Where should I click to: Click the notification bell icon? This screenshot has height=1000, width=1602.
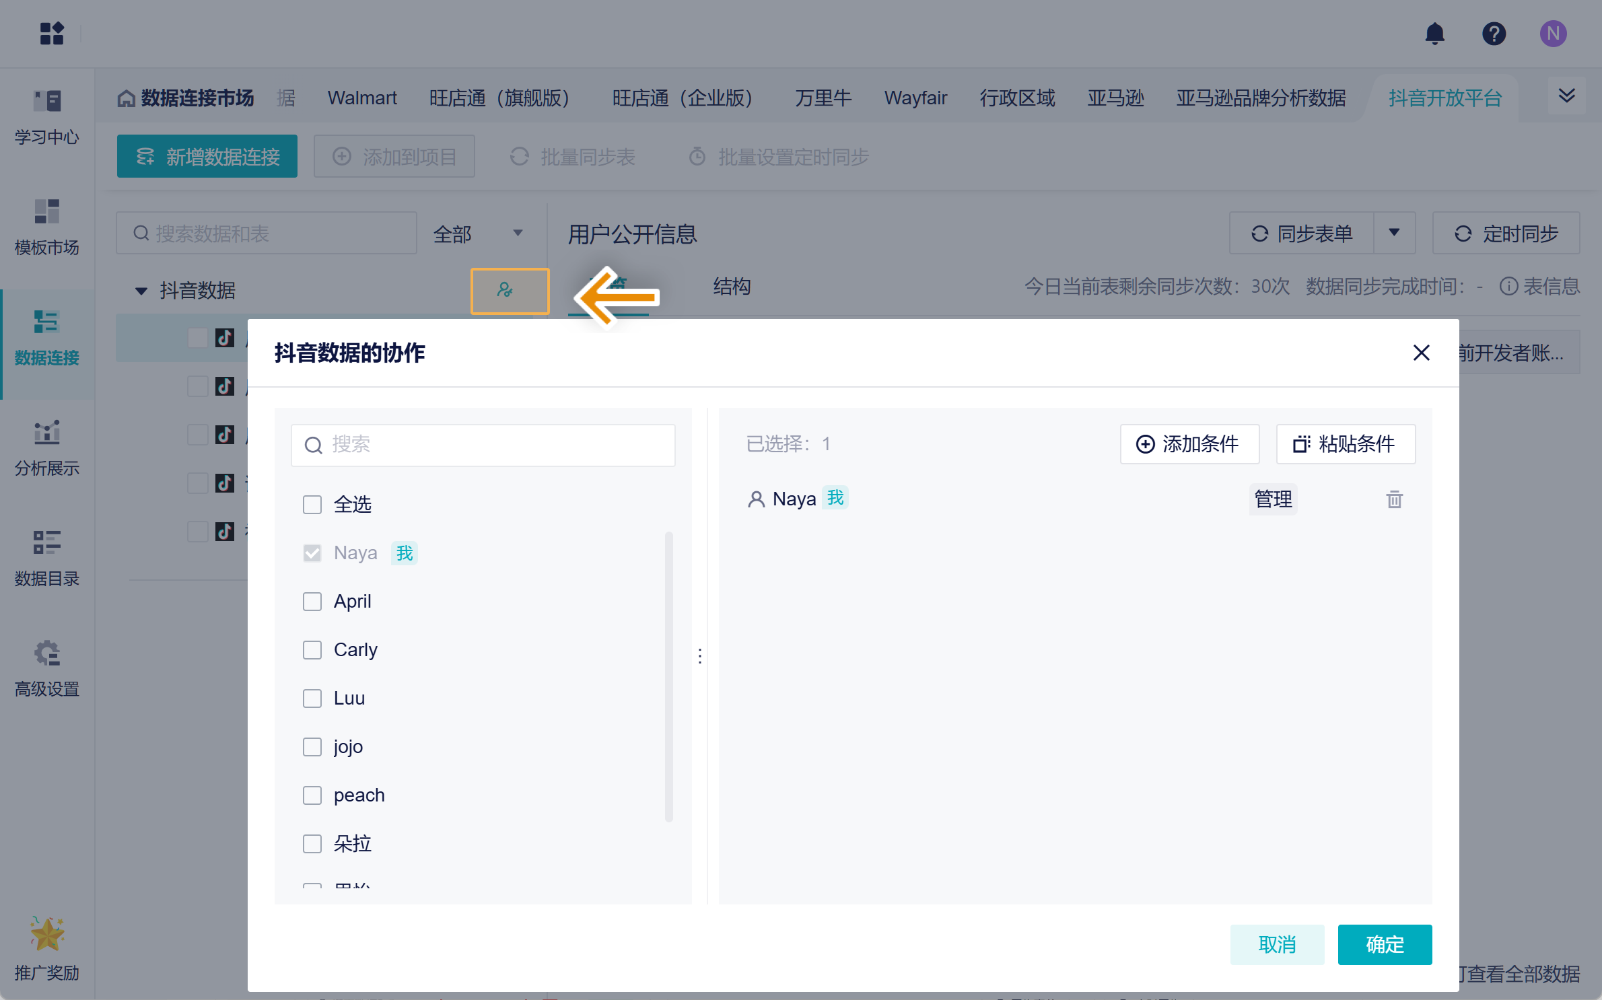pyautogui.click(x=1434, y=34)
